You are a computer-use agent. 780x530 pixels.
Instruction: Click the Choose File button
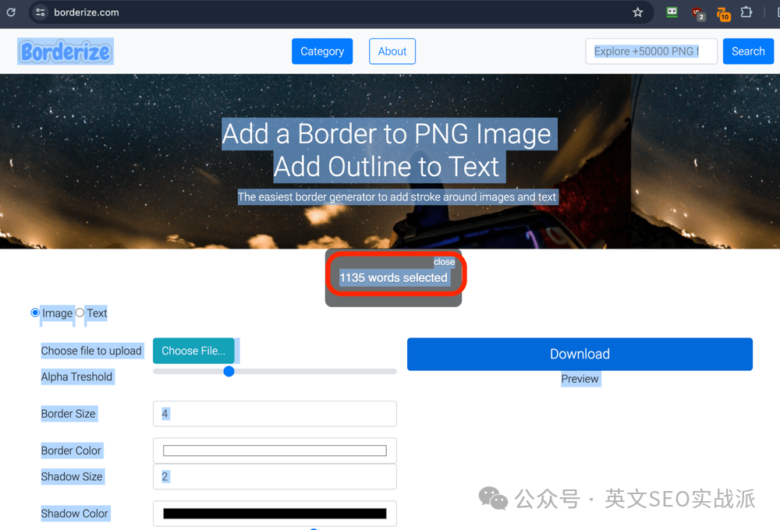pyautogui.click(x=193, y=351)
